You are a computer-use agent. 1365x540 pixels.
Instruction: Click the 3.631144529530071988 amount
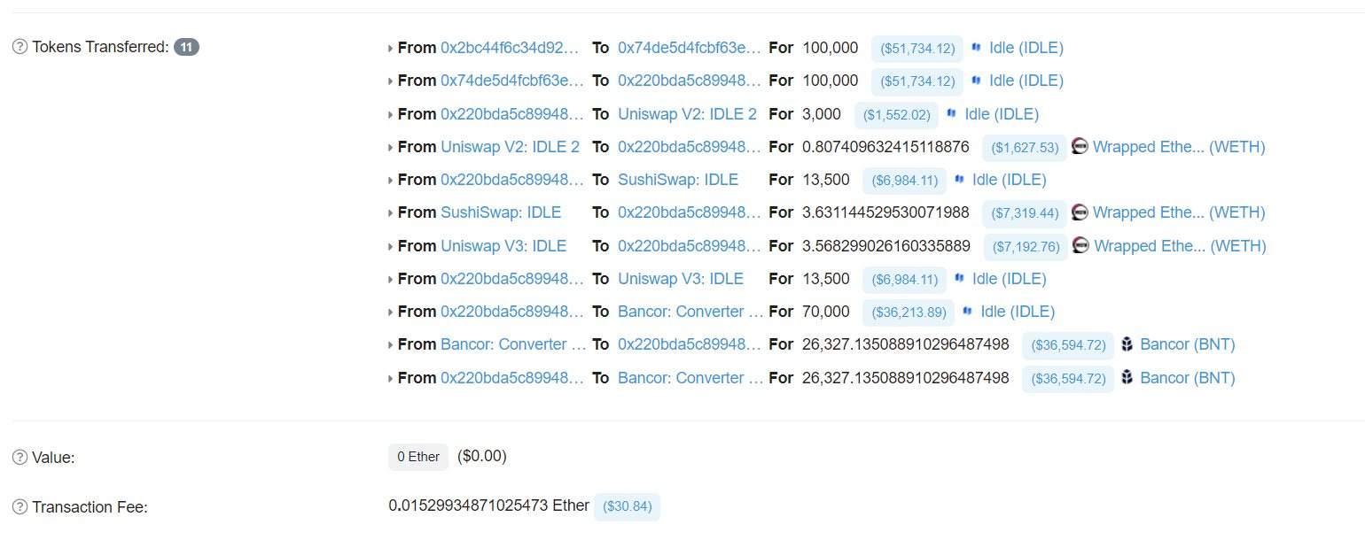[x=885, y=212]
